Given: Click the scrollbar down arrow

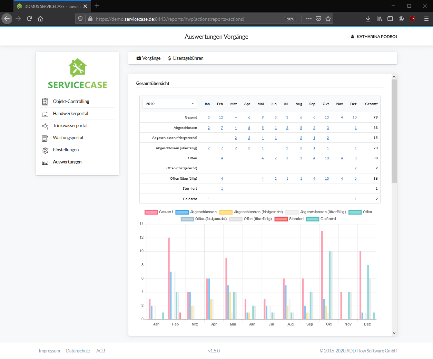Looking at the screenshot, I should point(394,333).
